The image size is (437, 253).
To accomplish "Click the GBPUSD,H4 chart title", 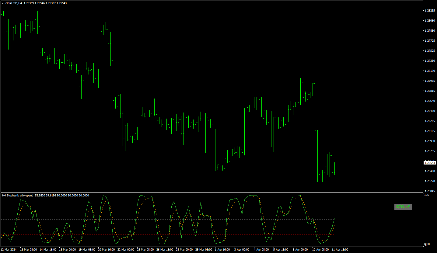I will point(14,3).
